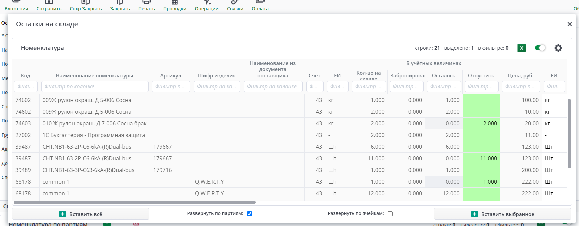This screenshot has width=579, height=226.
Task: Click Оплата in the top menu
Action: [260, 6]
